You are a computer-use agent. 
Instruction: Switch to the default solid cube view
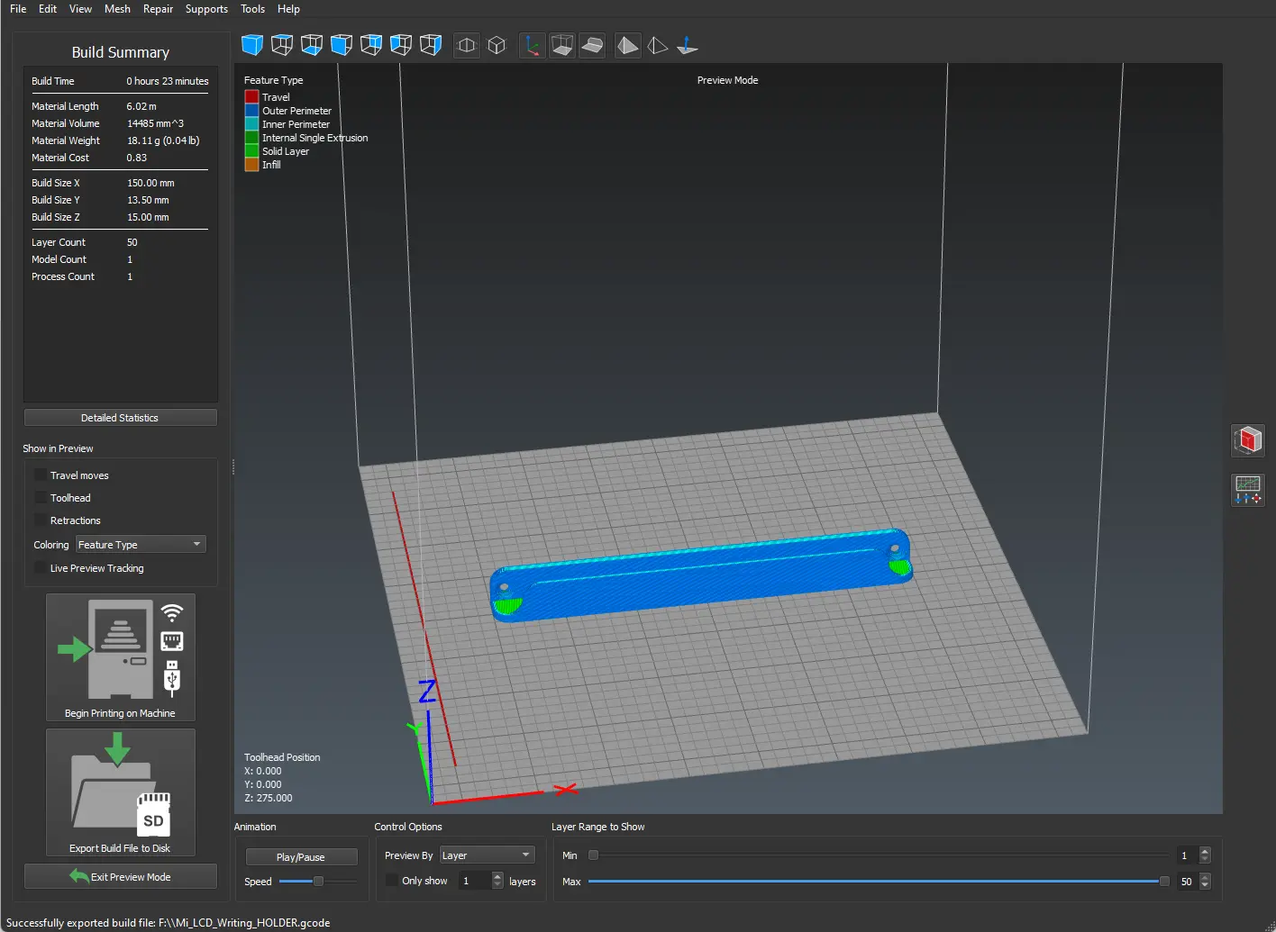point(252,45)
